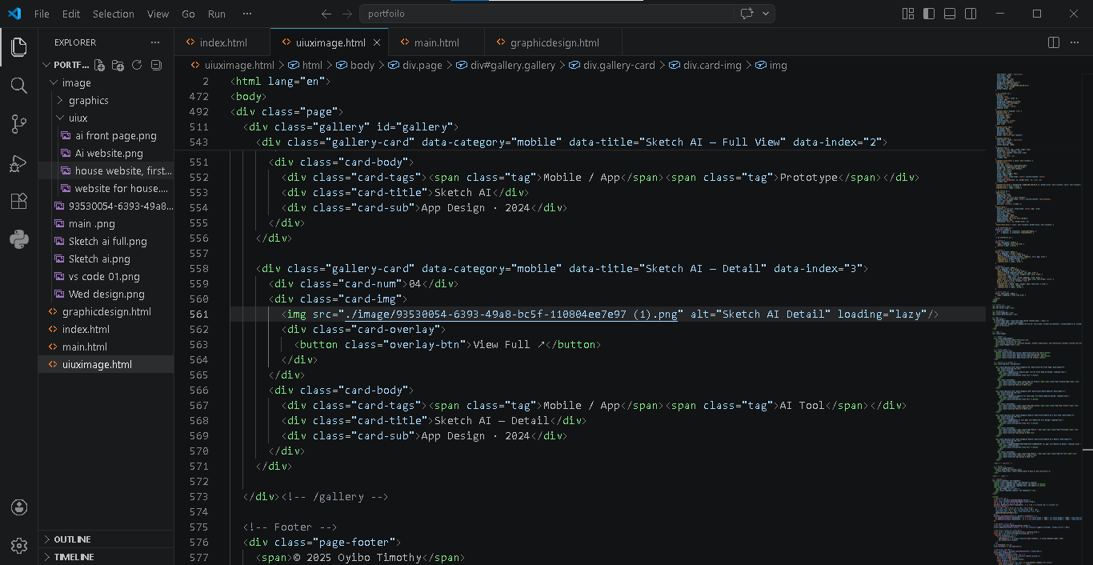Screen dimensions: 1093x565
Task: Click Split Editor Right icon
Action: tap(1054, 42)
